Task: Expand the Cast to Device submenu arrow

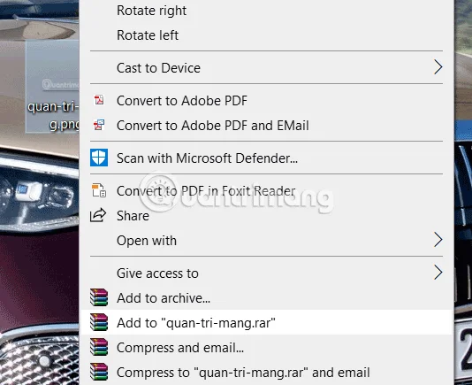Action: click(438, 67)
